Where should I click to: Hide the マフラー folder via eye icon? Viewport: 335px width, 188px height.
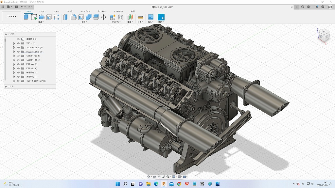point(18,43)
